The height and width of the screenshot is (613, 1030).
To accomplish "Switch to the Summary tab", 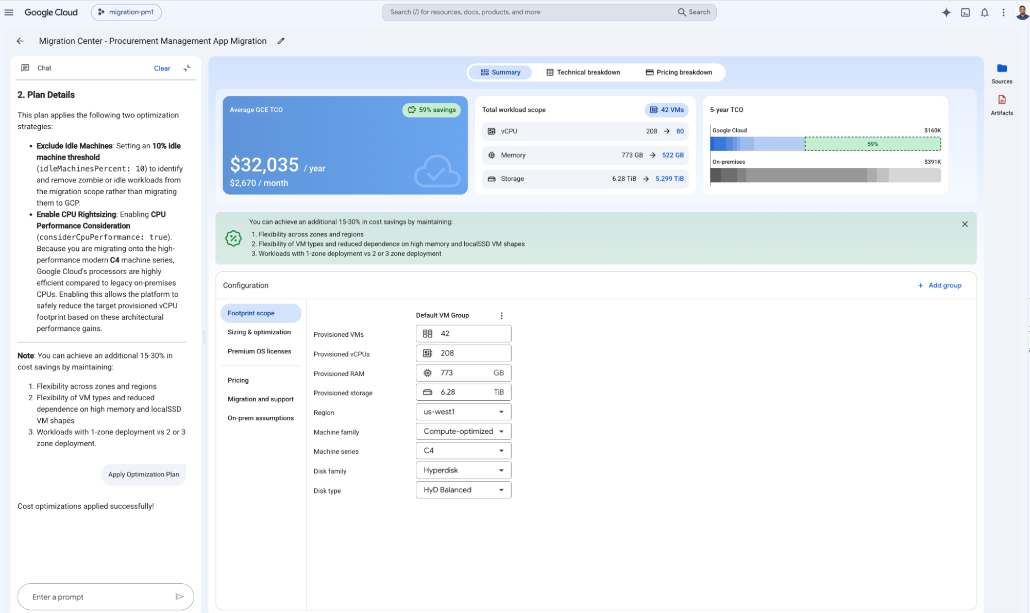I will tap(500, 72).
